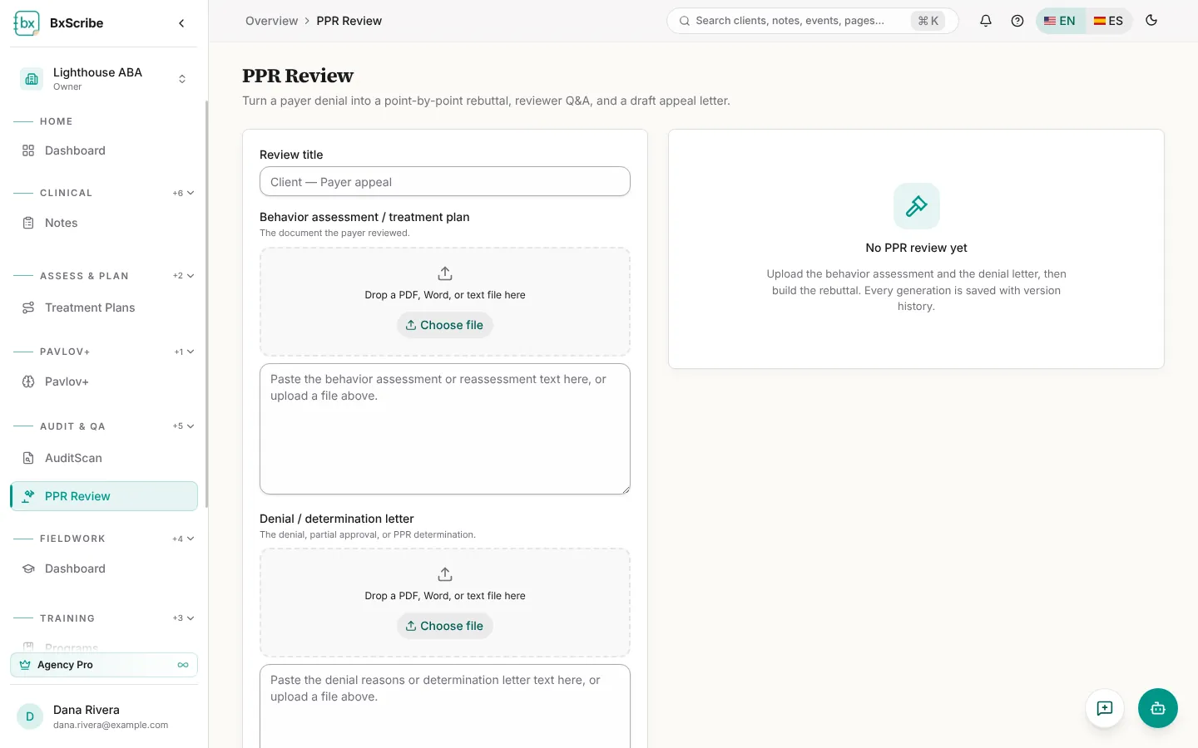Choose file for behavior assessment
This screenshot has height=748, width=1198.
point(445,325)
